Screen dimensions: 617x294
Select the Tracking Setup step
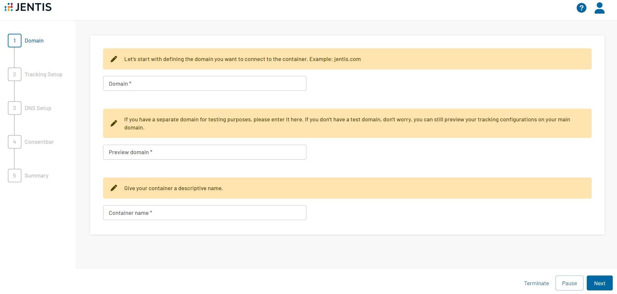[43, 74]
